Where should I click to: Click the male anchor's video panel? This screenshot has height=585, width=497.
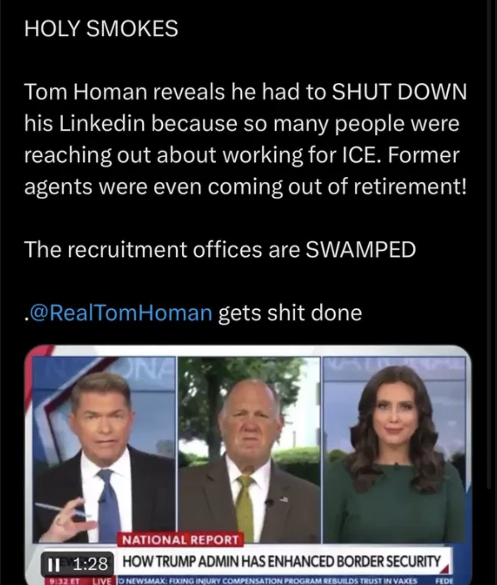104,449
